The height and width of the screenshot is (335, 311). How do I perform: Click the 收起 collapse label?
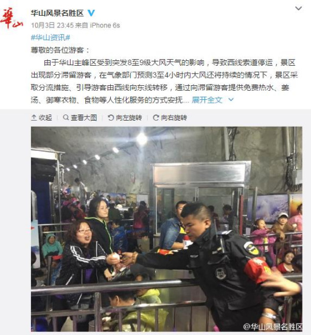tap(45, 118)
